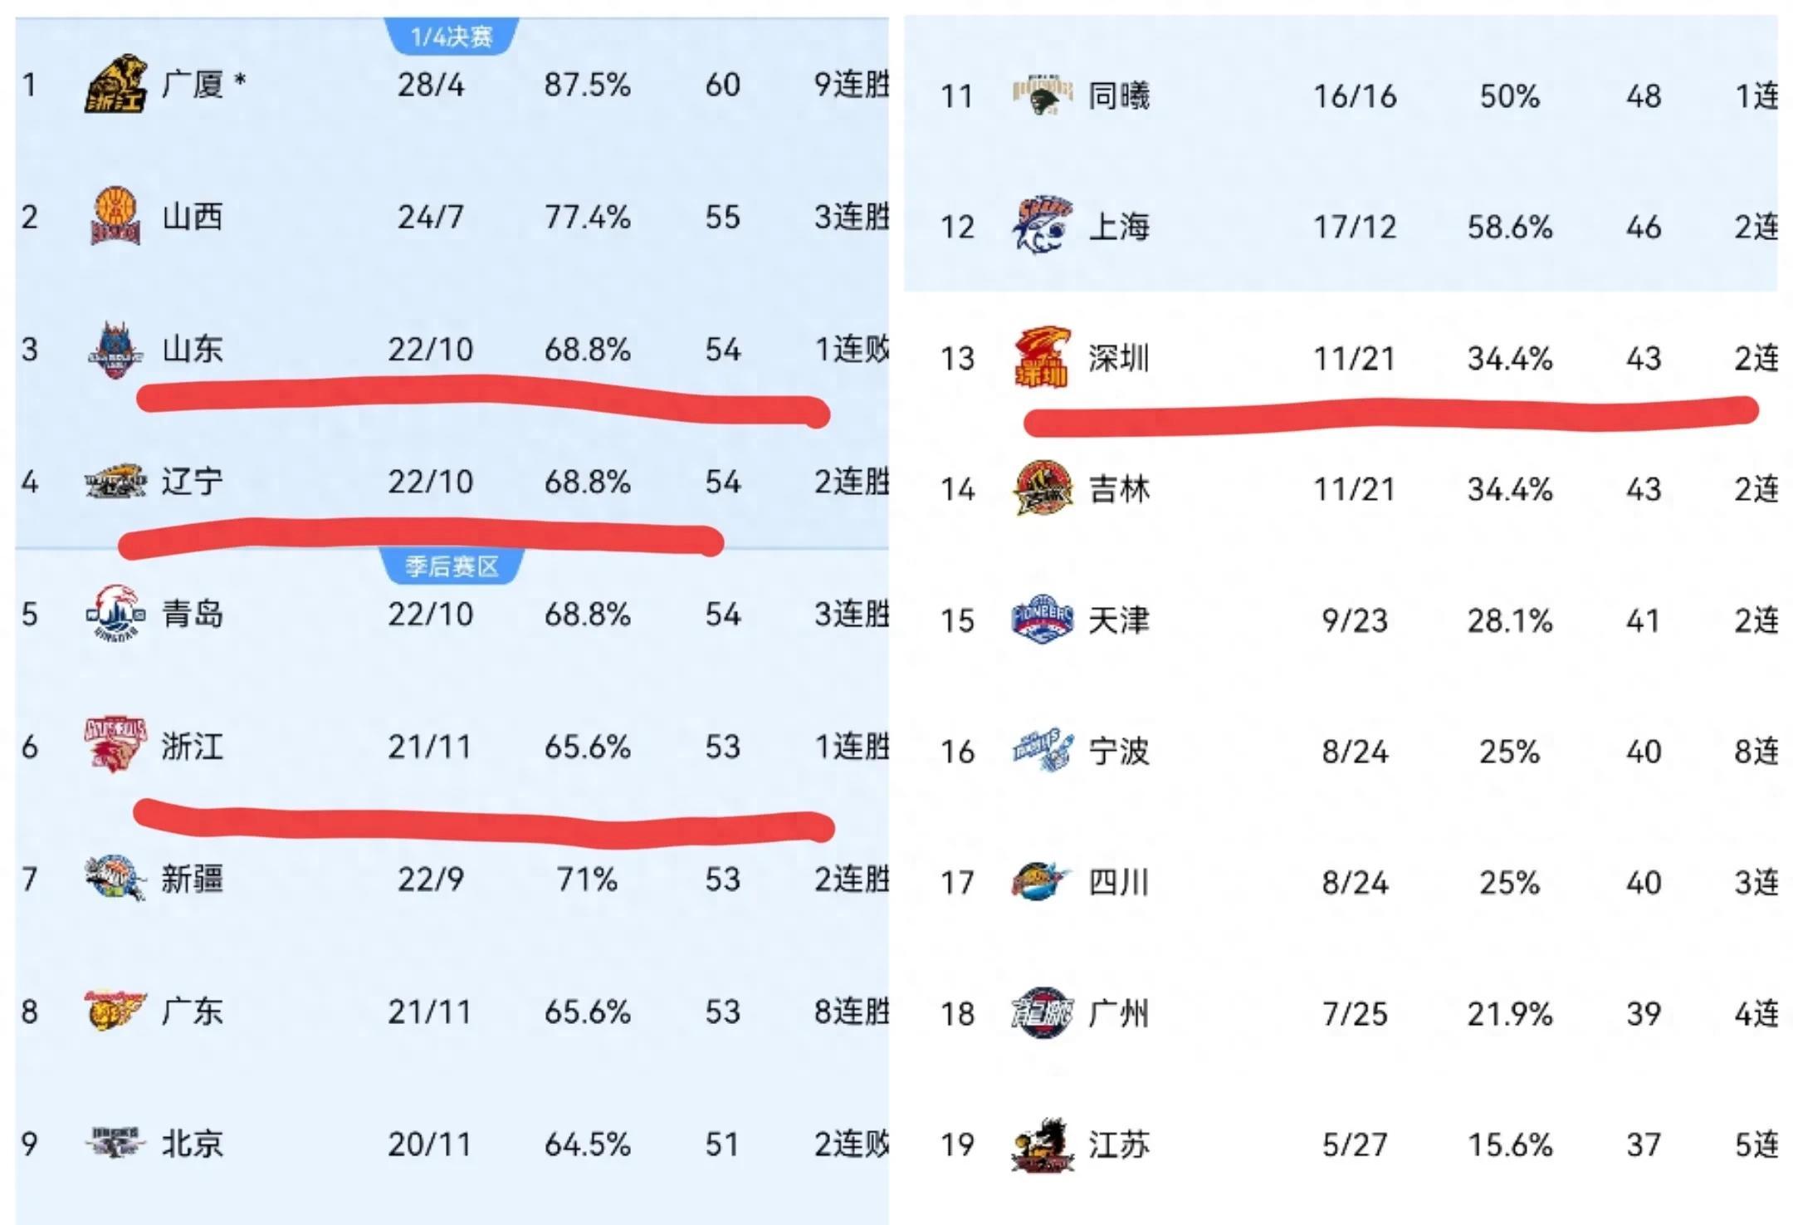Click the 上海 Sharks logo icon

[x=1042, y=226]
